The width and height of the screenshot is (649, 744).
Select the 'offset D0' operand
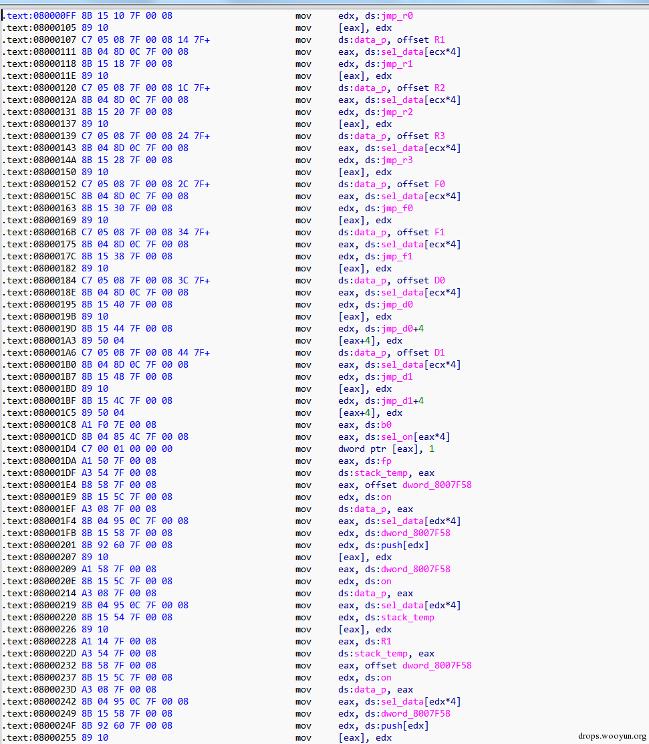[421, 281]
